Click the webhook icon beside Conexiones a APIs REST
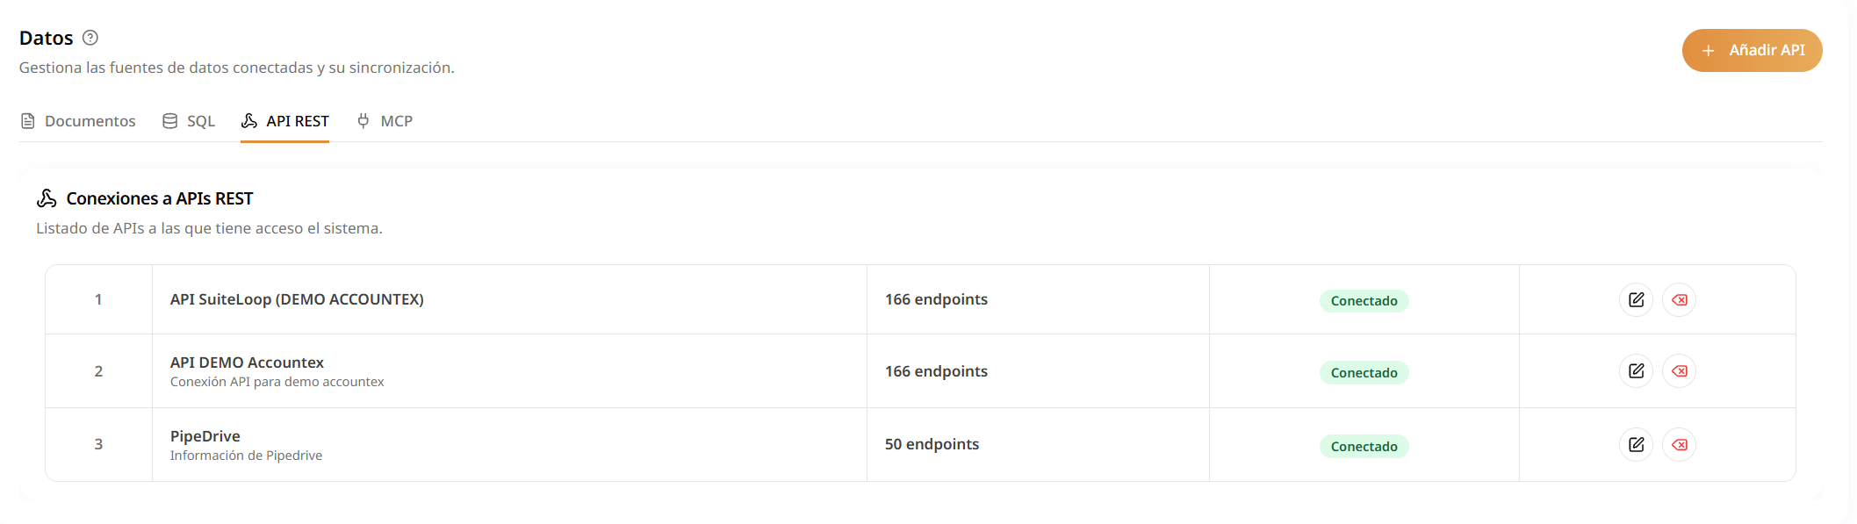 [47, 198]
